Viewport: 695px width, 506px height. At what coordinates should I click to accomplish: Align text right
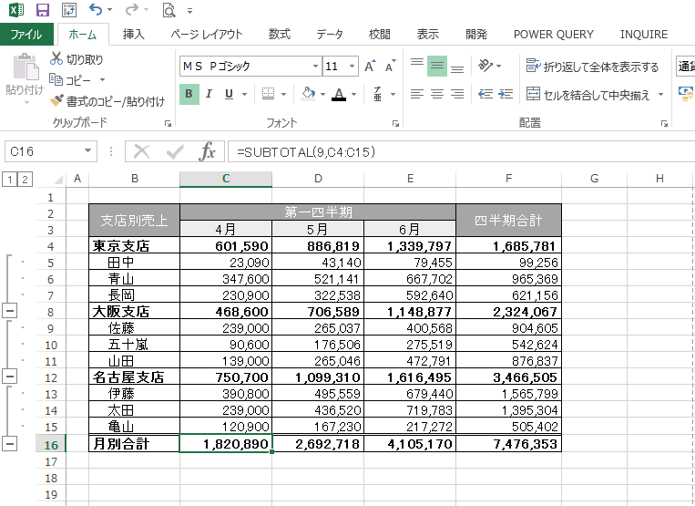(457, 94)
